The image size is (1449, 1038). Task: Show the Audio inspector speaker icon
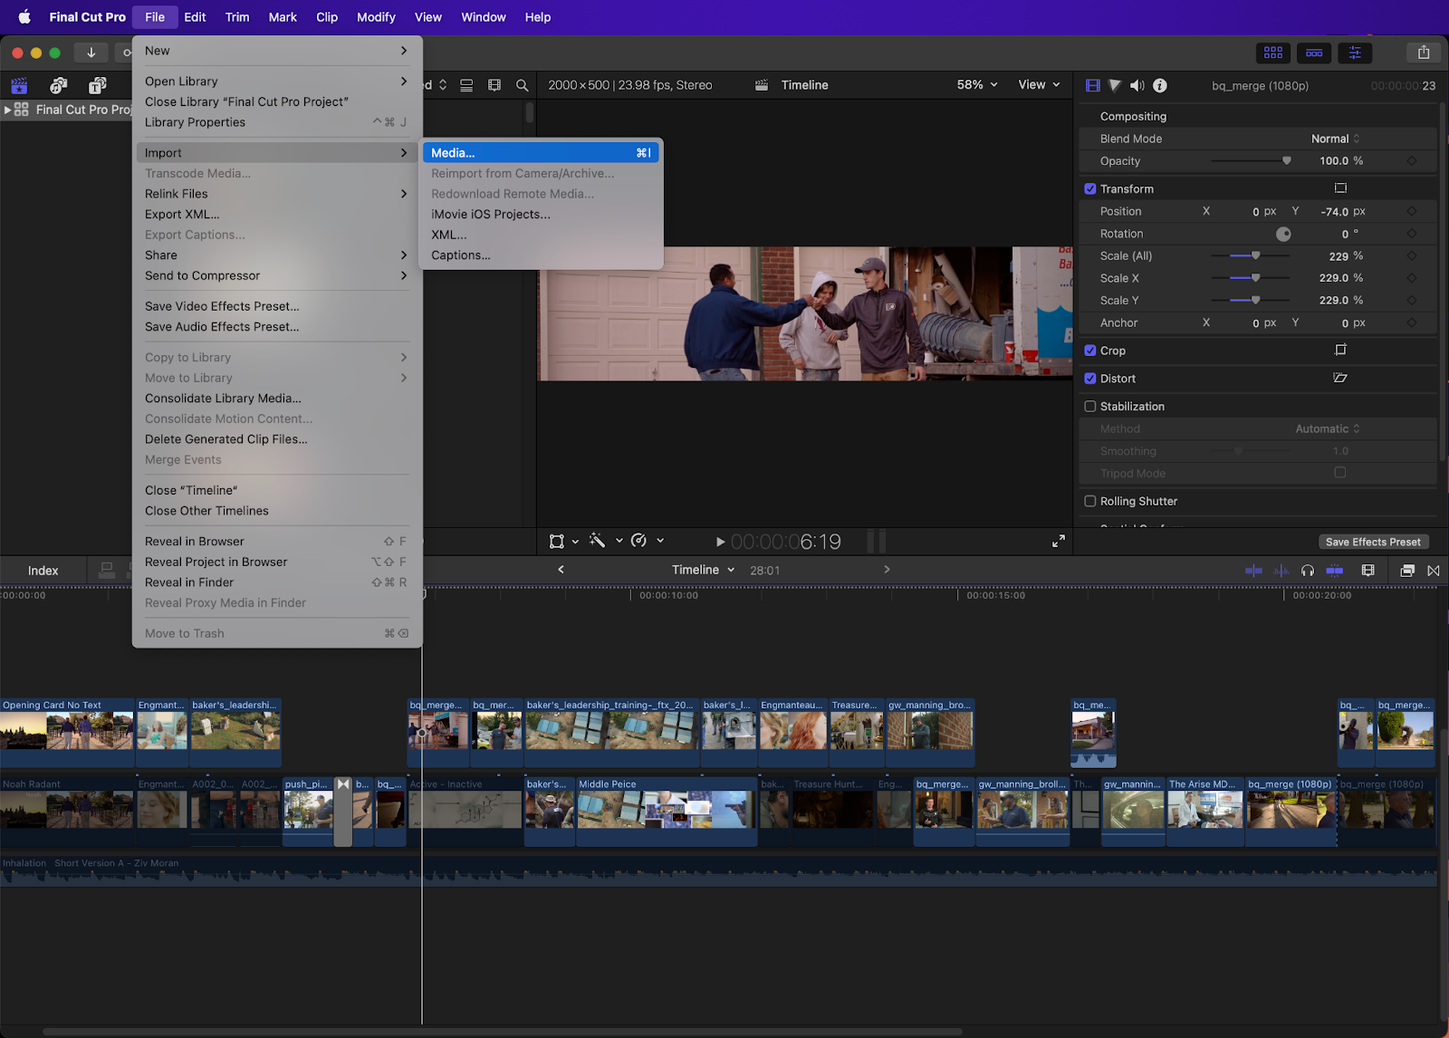click(1137, 85)
